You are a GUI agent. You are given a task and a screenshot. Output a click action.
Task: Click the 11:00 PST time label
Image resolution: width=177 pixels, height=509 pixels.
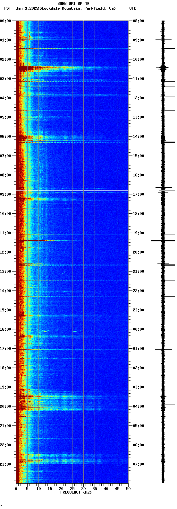coord(5,233)
